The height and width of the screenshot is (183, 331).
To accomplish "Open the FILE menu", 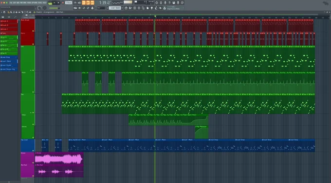I will point(11,2).
